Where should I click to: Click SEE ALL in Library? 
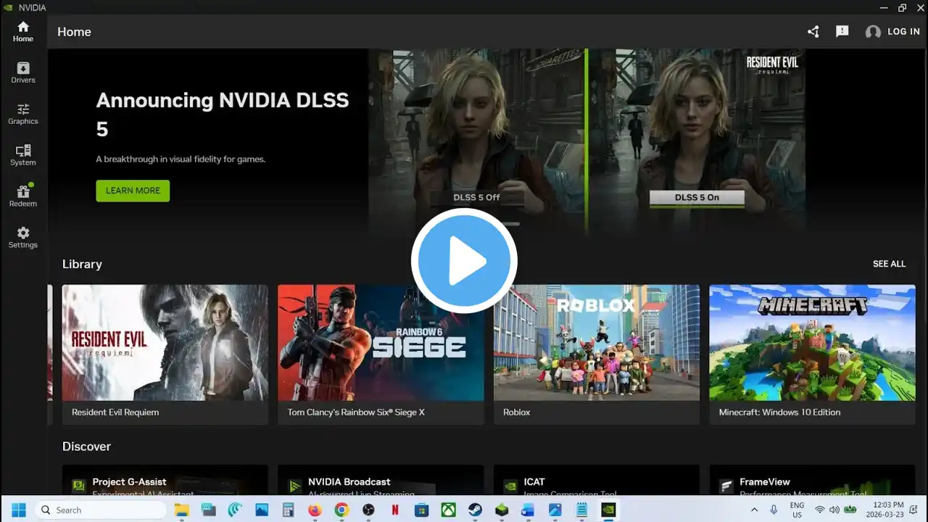pyautogui.click(x=889, y=264)
